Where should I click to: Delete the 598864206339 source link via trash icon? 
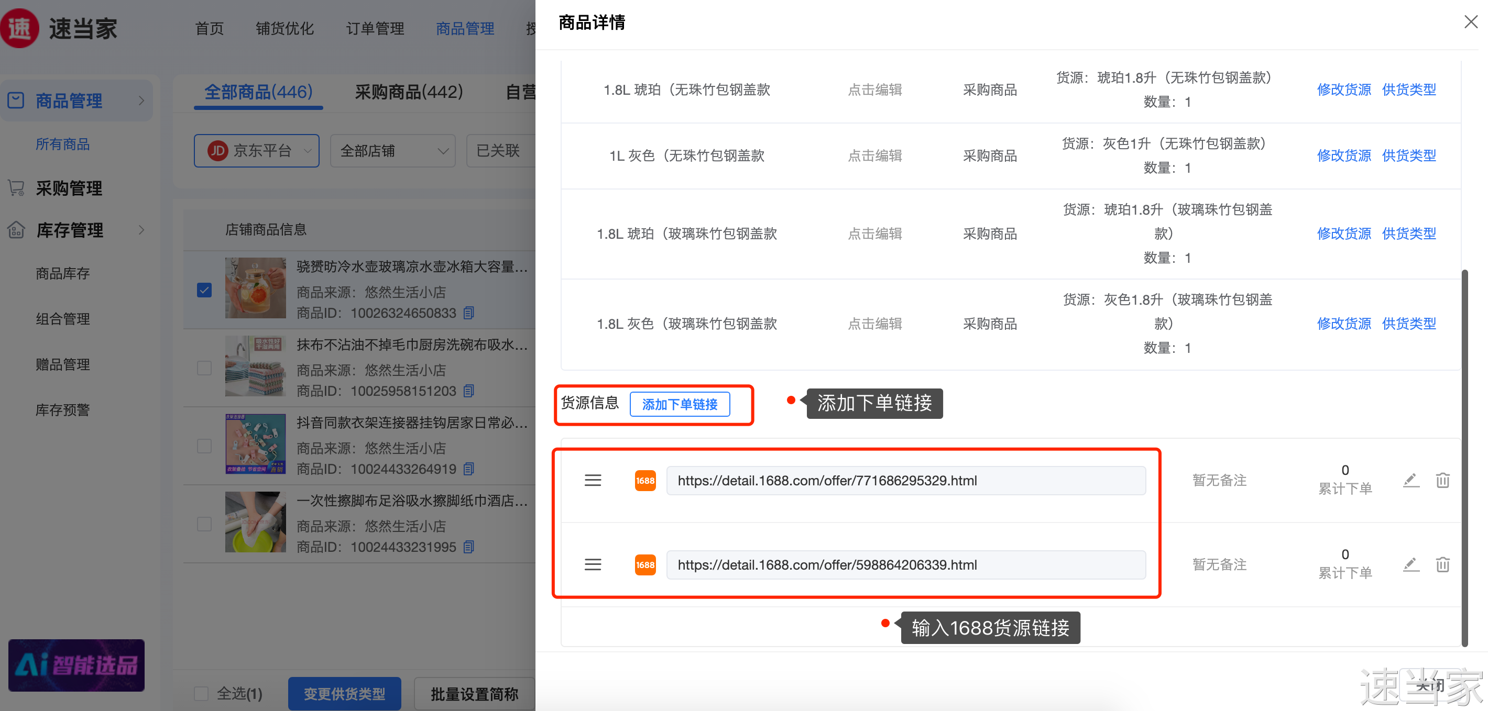click(1442, 564)
